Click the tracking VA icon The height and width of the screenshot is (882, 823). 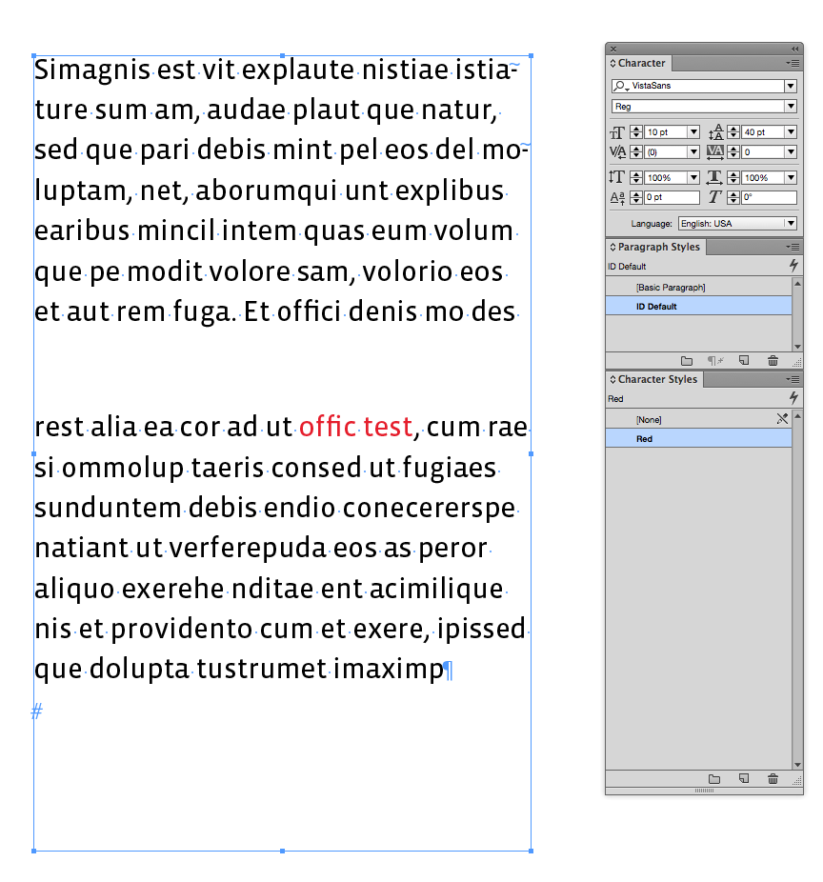715,151
